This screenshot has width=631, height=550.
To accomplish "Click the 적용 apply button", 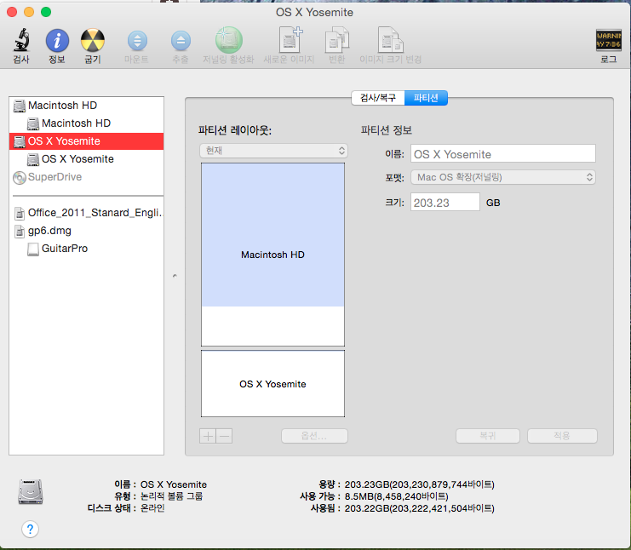I will [x=562, y=436].
